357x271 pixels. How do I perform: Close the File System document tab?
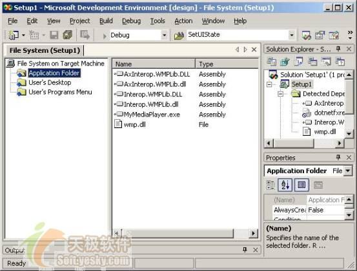(x=254, y=50)
